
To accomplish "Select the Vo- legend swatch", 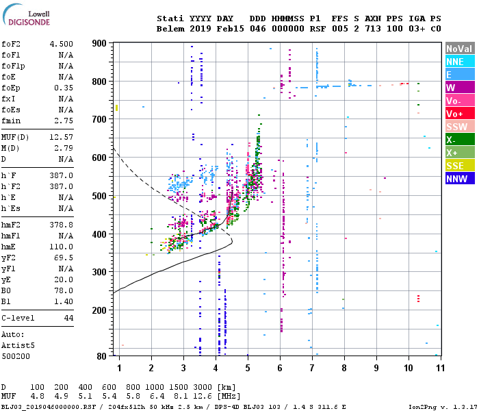I will 460,101.
